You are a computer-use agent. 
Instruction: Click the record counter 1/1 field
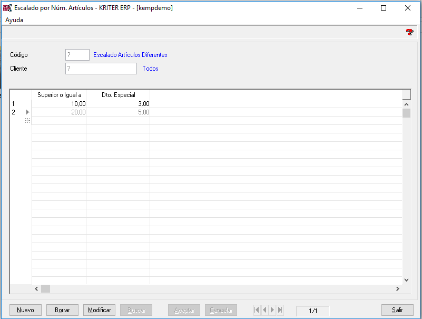(x=313, y=311)
